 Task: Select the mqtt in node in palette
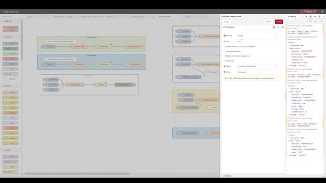[x=10, y=157]
